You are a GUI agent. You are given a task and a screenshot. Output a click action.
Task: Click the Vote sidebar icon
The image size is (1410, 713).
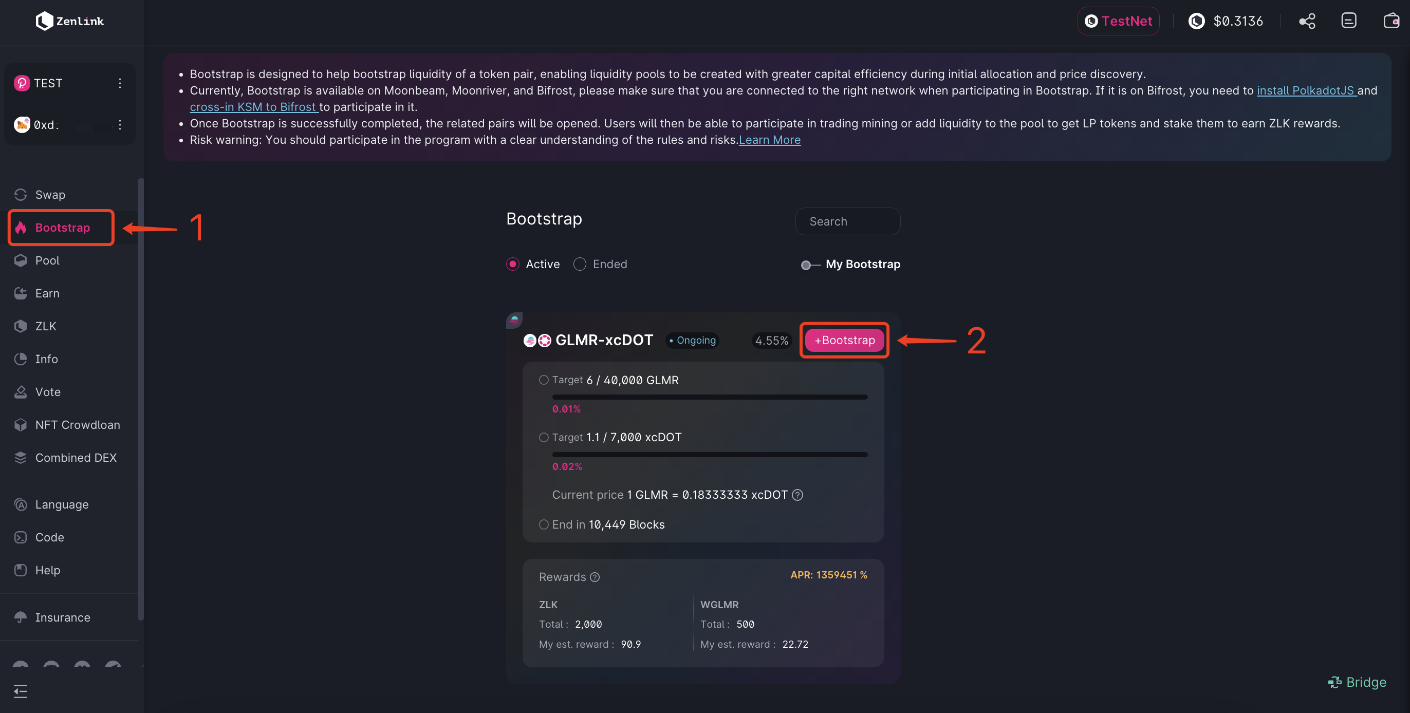point(21,391)
